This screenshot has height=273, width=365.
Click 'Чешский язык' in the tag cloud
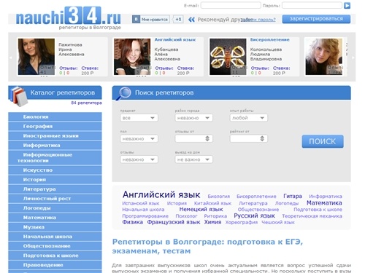point(278,222)
